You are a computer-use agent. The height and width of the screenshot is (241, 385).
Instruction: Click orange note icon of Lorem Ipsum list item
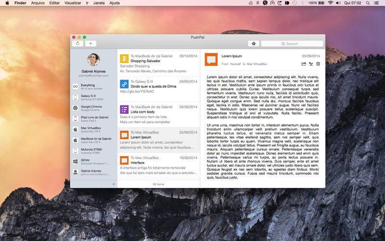124,135
